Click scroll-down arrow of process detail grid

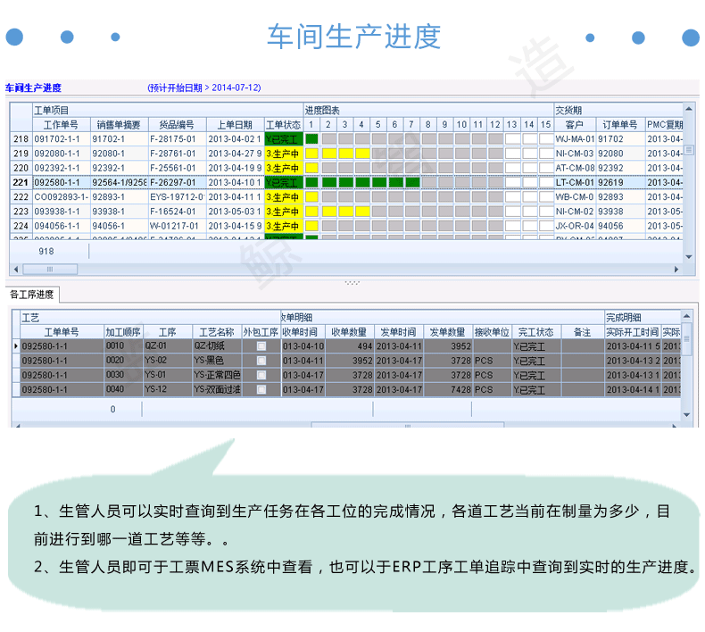click(686, 415)
